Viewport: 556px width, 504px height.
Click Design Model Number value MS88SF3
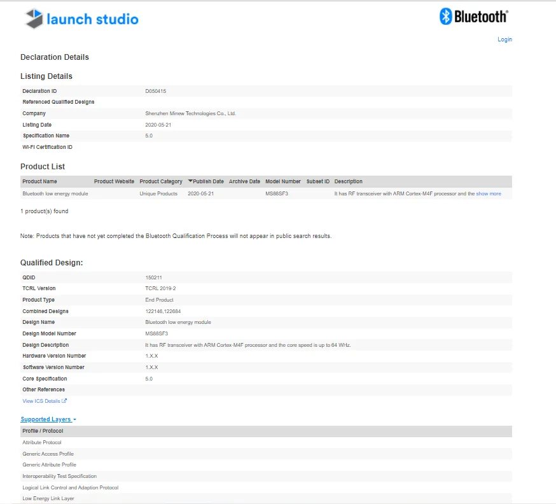click(156, 333)
